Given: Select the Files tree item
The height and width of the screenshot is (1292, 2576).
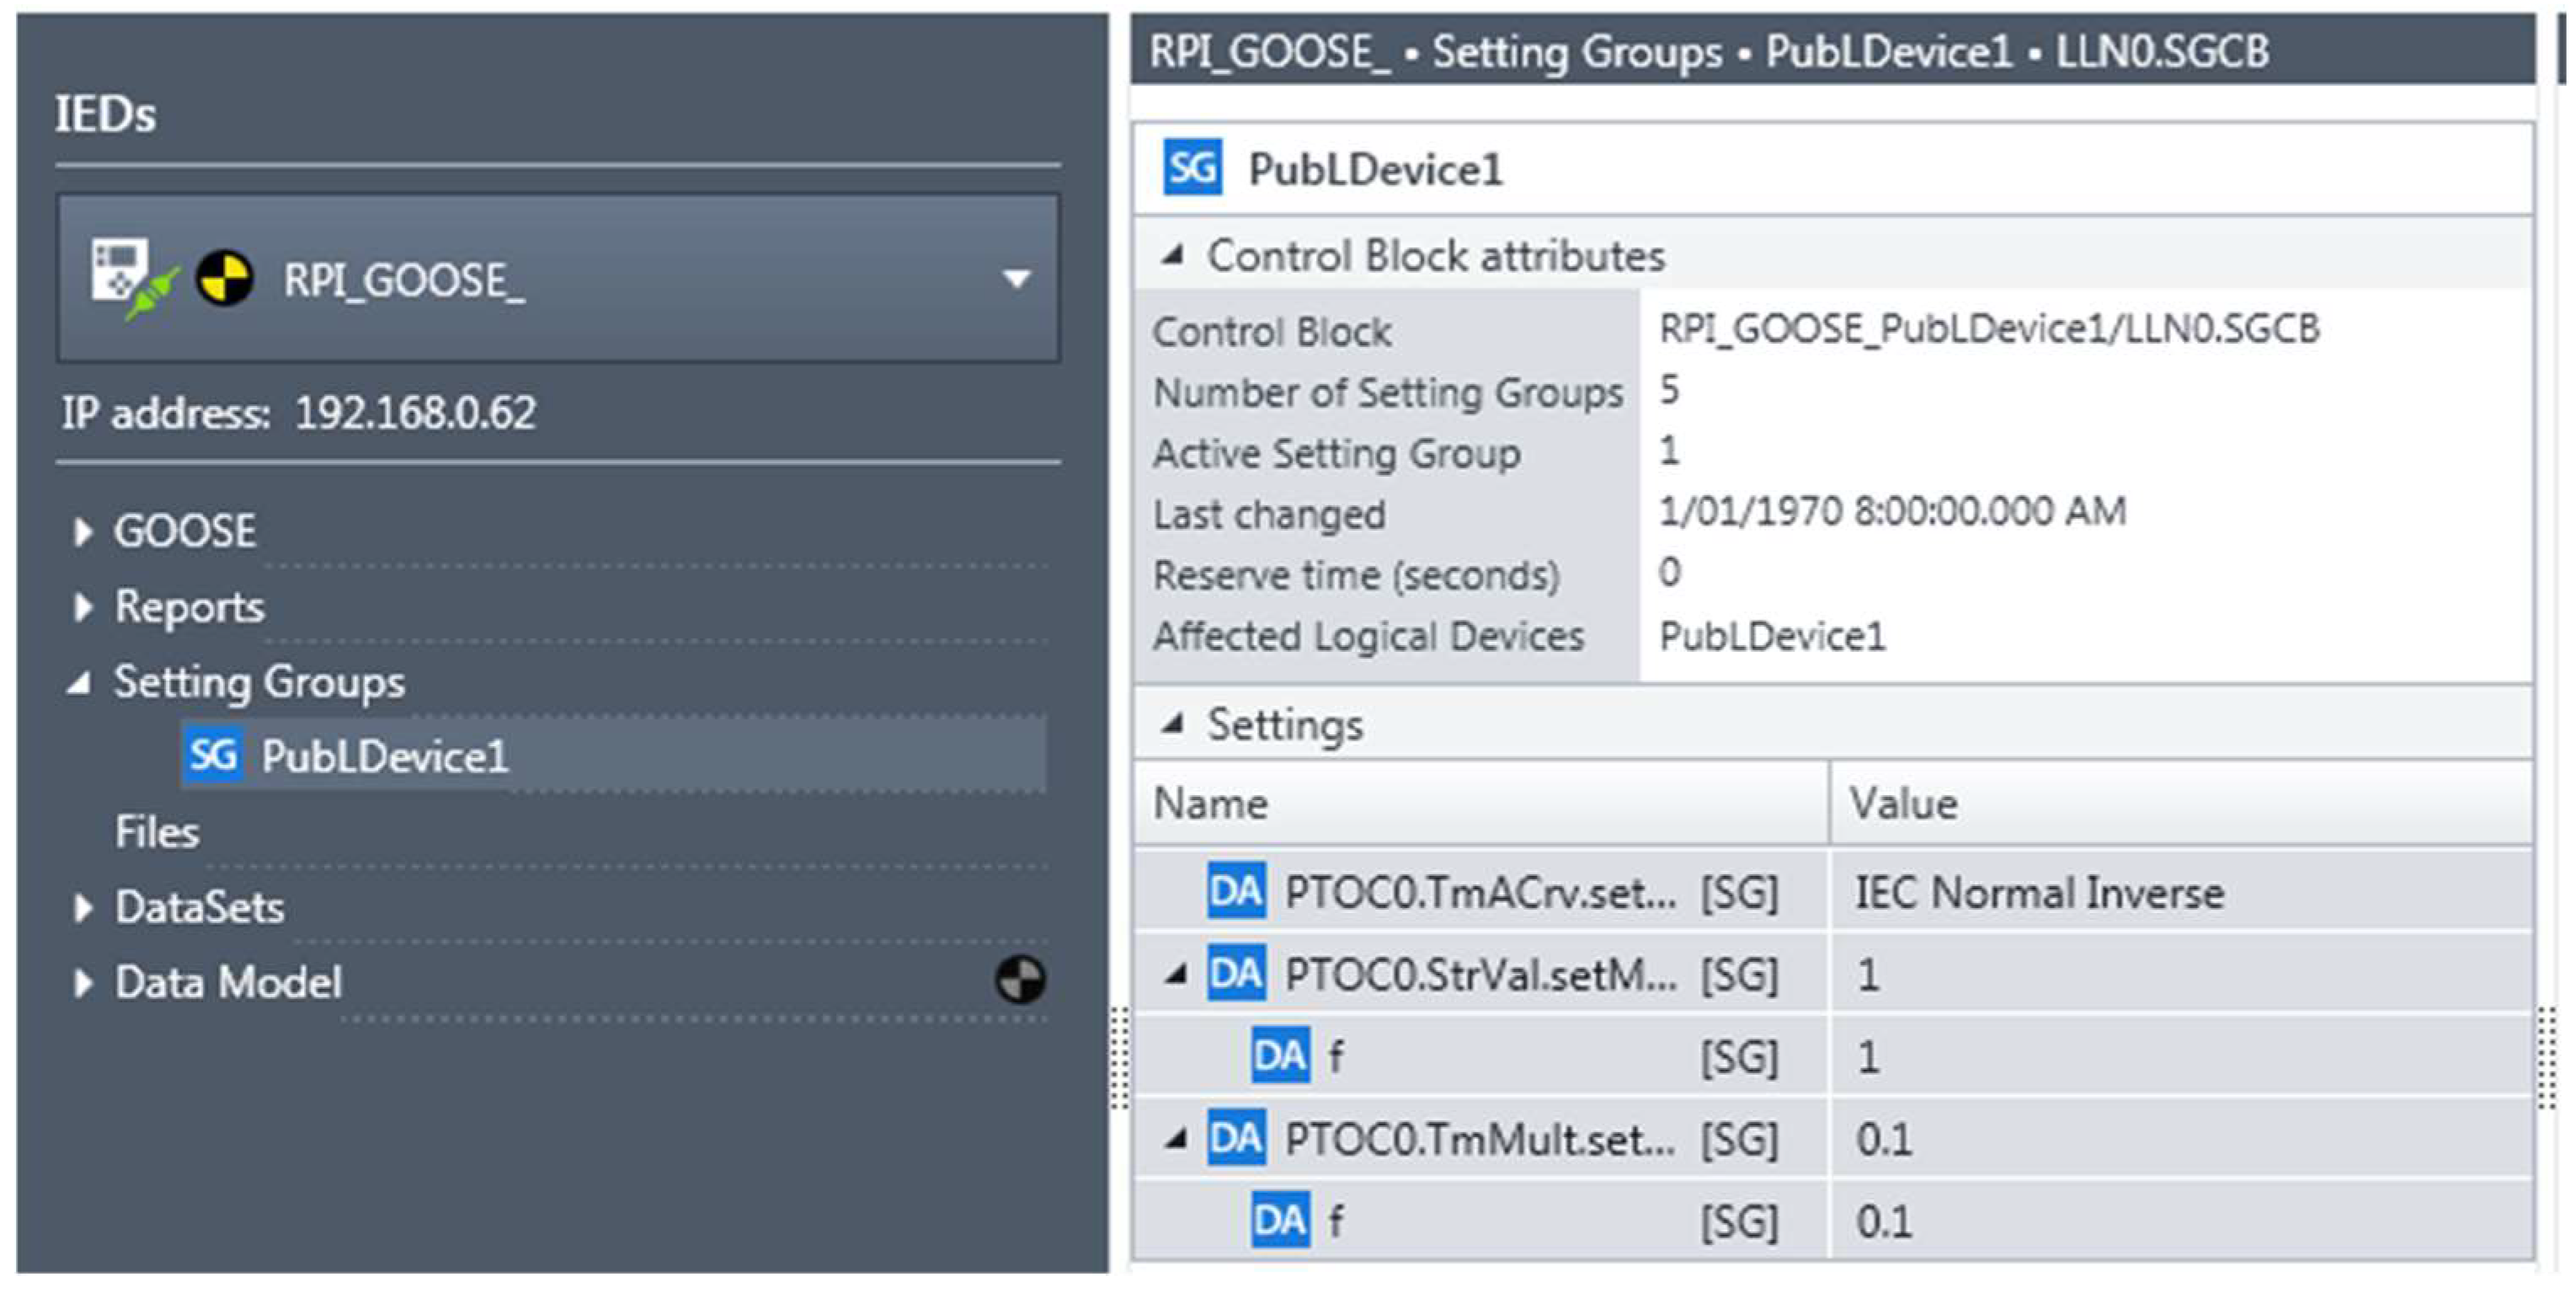Looking at the screenshot, I should coord(157,832).
